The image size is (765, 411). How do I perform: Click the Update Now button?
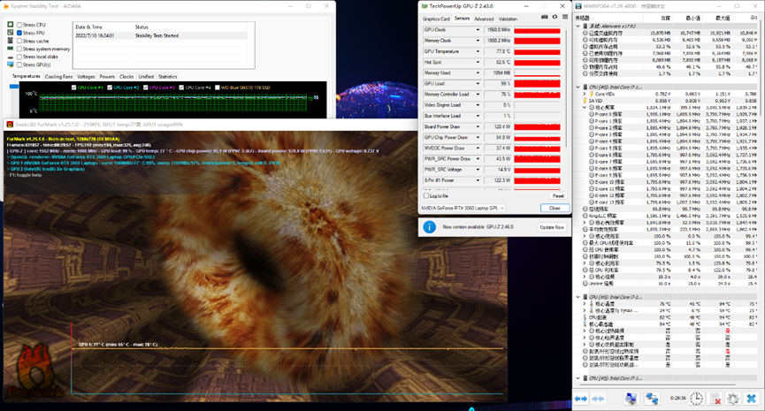tap(551, 227)
